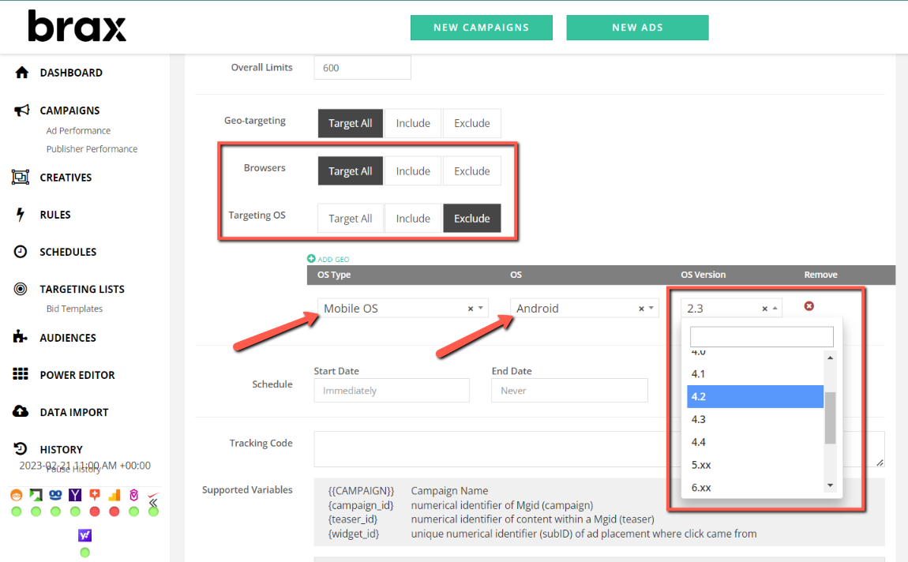The height and width of the screenshot is (562, 908).
Task: Click the Start Date field labeled Immediately
Action: pos(392,390)
